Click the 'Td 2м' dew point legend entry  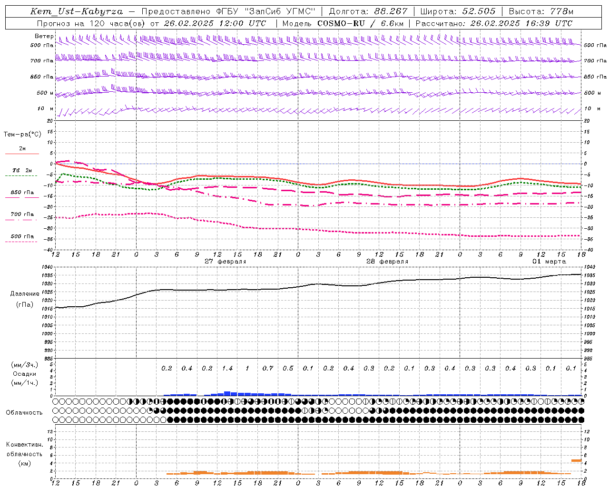point(22,170)
